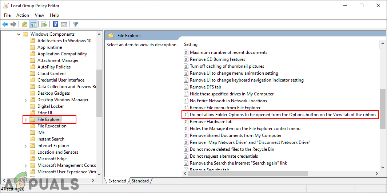
Task: Switch to the Standard tab
Action: coord(140,181)
